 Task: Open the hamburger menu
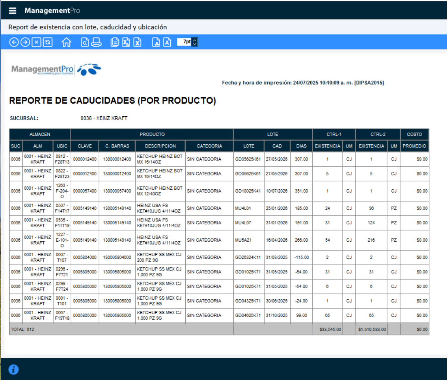pyautogui.click(x=13, y=10)
